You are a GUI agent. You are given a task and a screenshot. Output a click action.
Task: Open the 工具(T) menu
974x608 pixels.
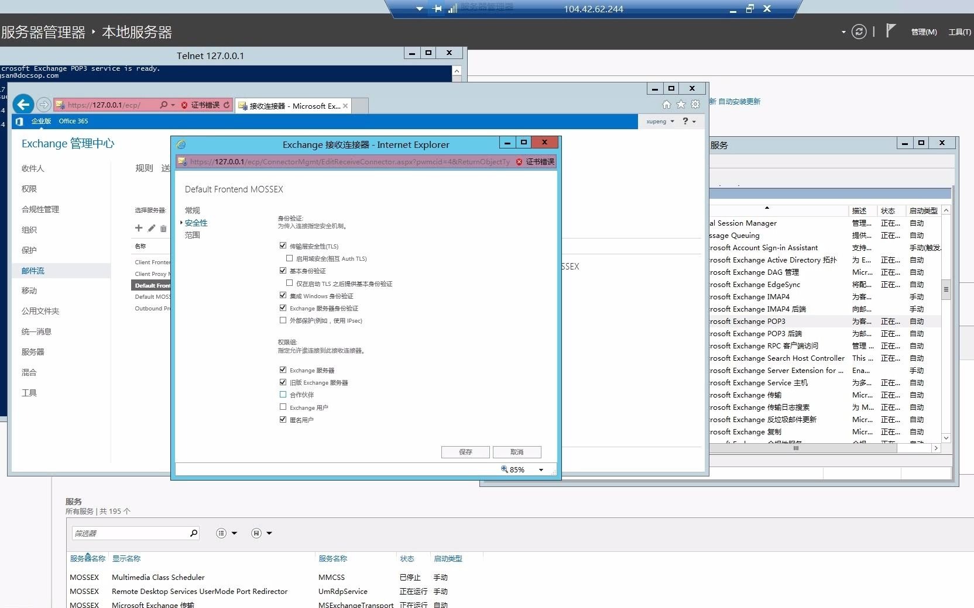click(959, 32)
